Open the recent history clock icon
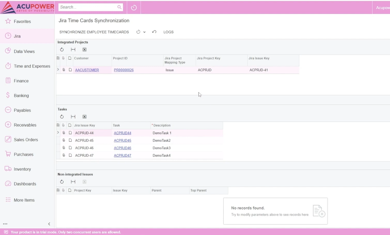The height and width of the screenshot is (235, 390). point(134,7)
